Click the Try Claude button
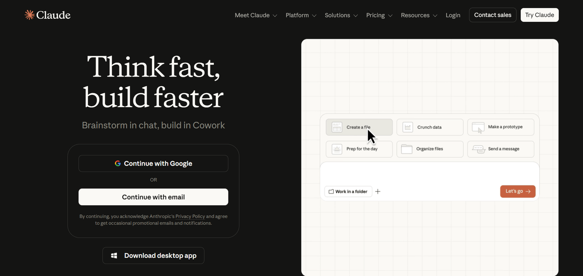 [539, 15]
